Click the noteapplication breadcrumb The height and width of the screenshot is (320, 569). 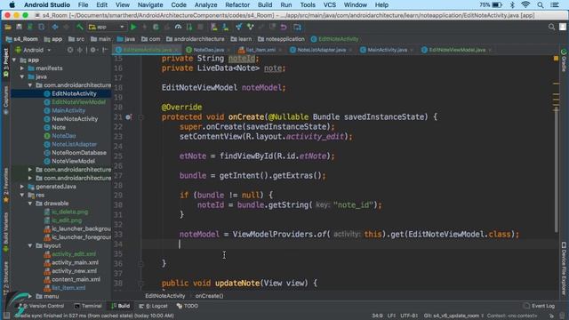click(281, 39)
